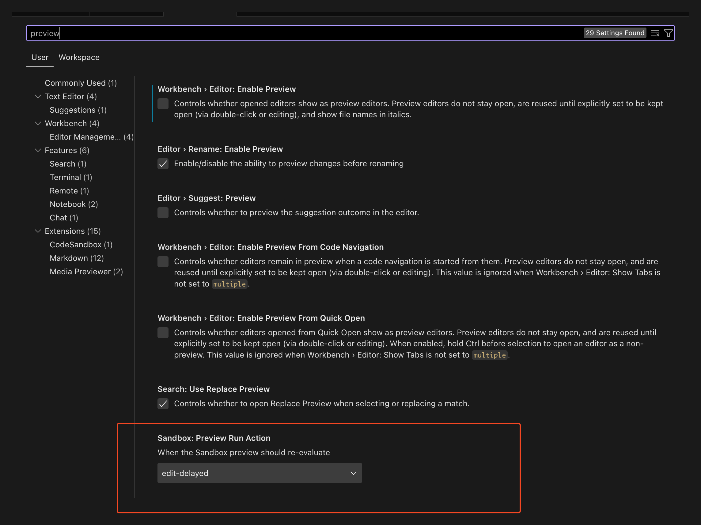Select Chat (1) under Features
701x525 pixels.
(64, 218)
